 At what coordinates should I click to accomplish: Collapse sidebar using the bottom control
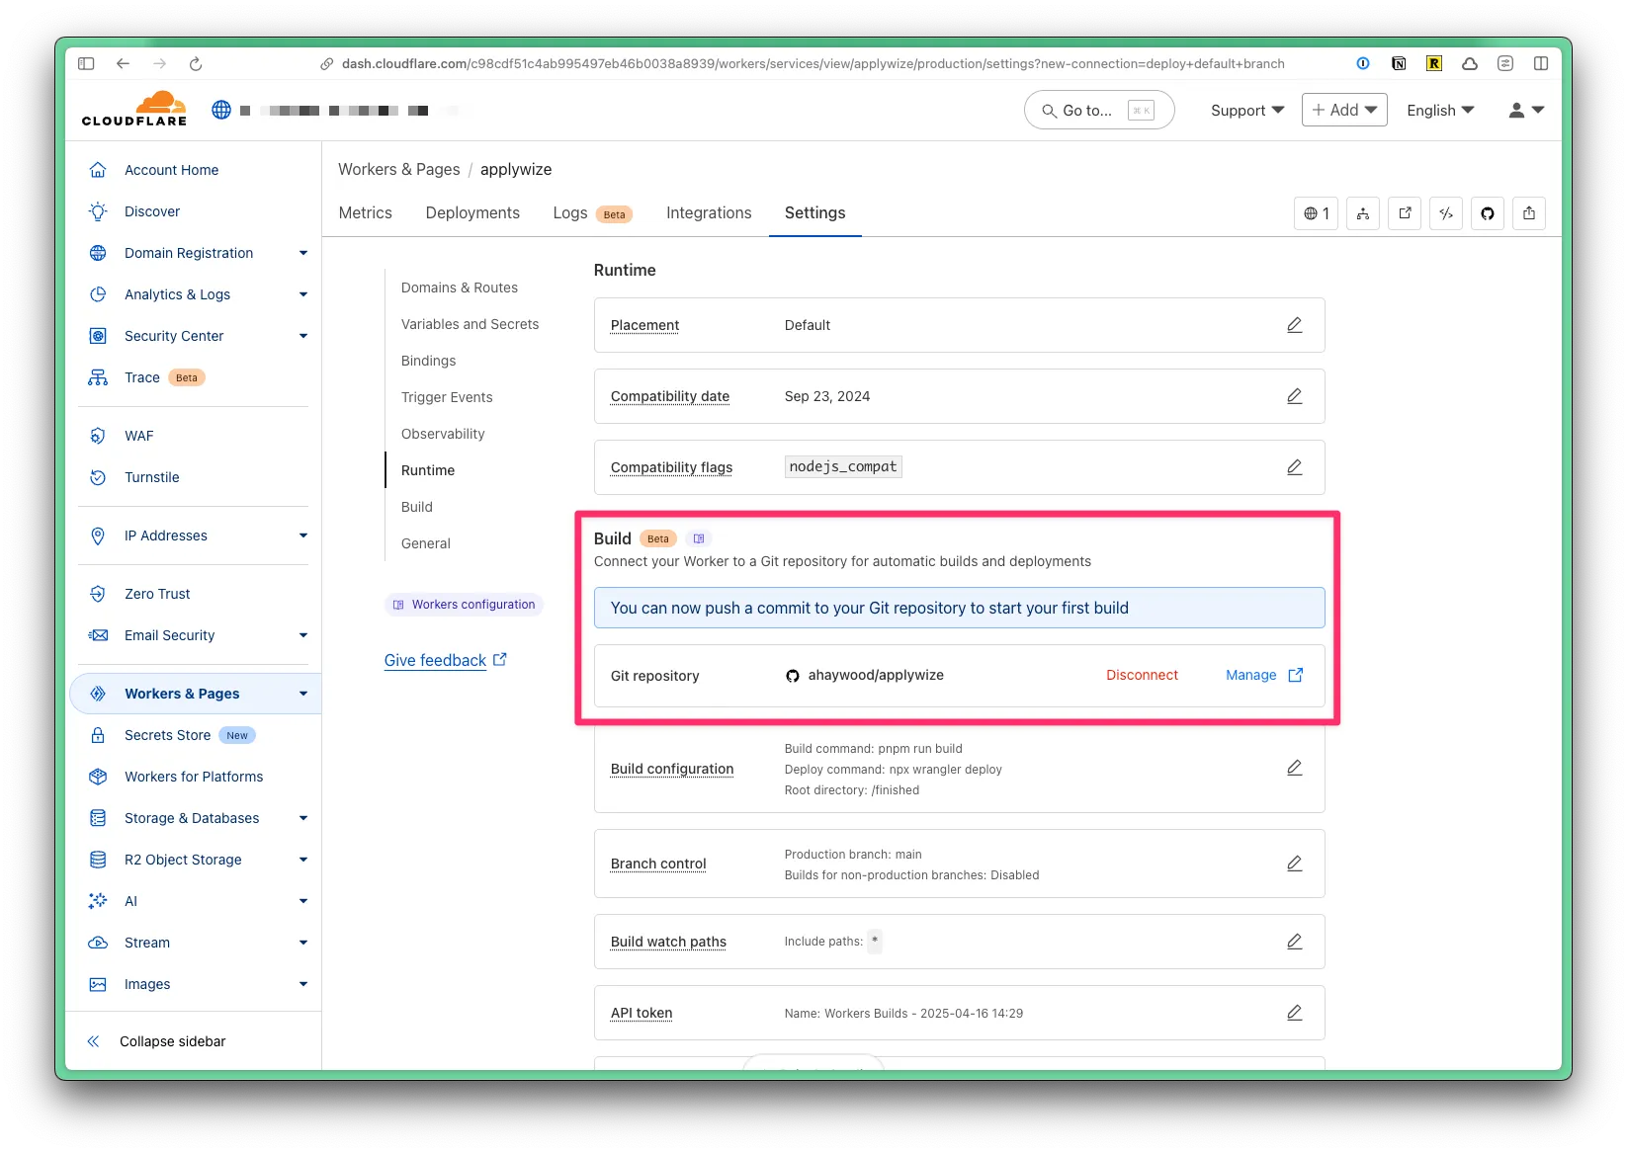tap(158, 1041)
